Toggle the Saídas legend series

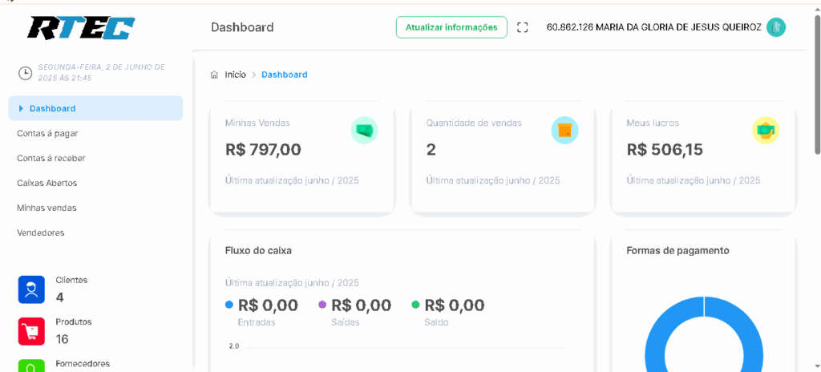click(x=322, y=305)
